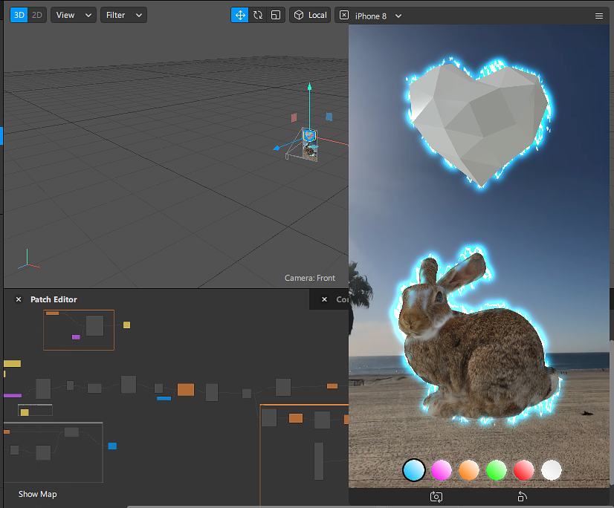Screen dimensions: 614x508
Task: Click the orange patch node in the graph
Action: 186,388
